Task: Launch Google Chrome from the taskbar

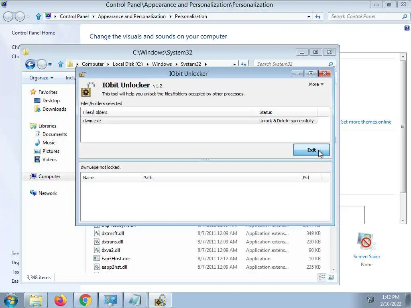Action: click(85, 300)
